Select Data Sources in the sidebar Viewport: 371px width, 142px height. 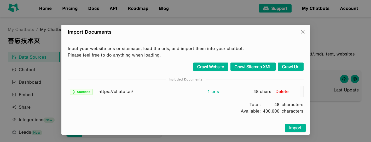click(34, 57)
